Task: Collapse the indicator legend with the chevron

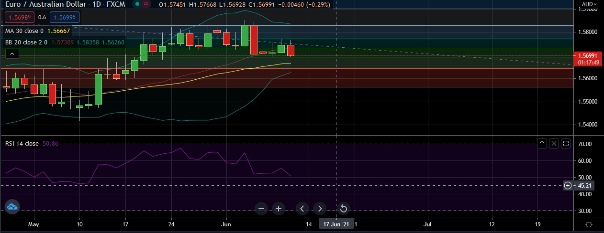Action: (12, 53)
